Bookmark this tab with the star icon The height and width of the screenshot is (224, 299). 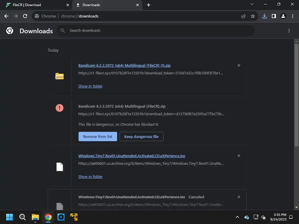point(253,16)
